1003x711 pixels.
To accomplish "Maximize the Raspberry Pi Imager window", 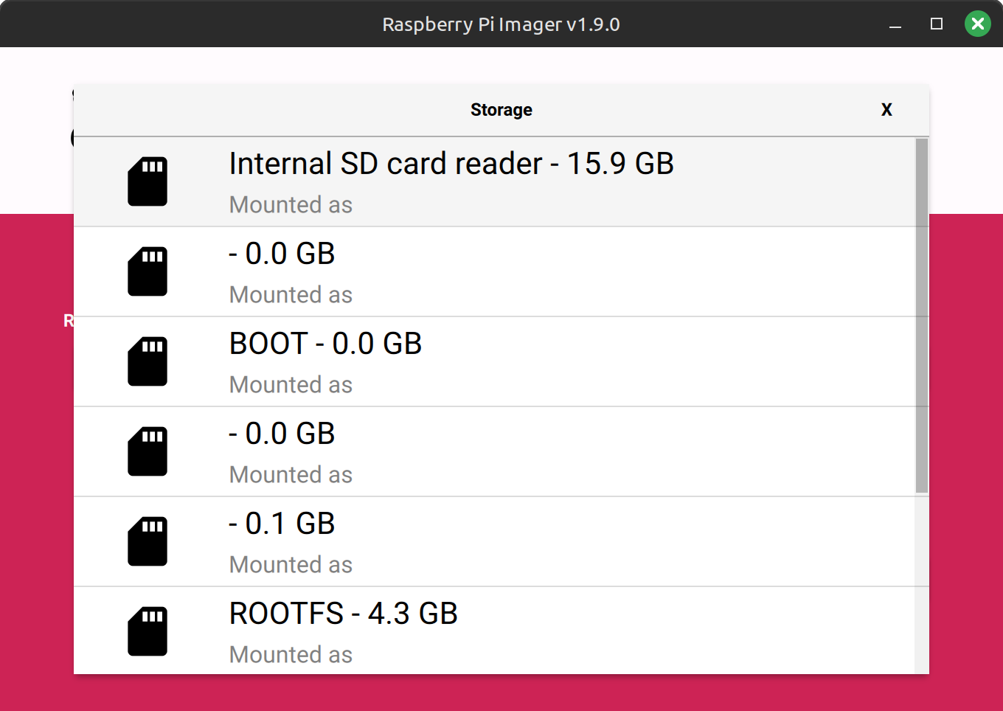I will [937, 24].
